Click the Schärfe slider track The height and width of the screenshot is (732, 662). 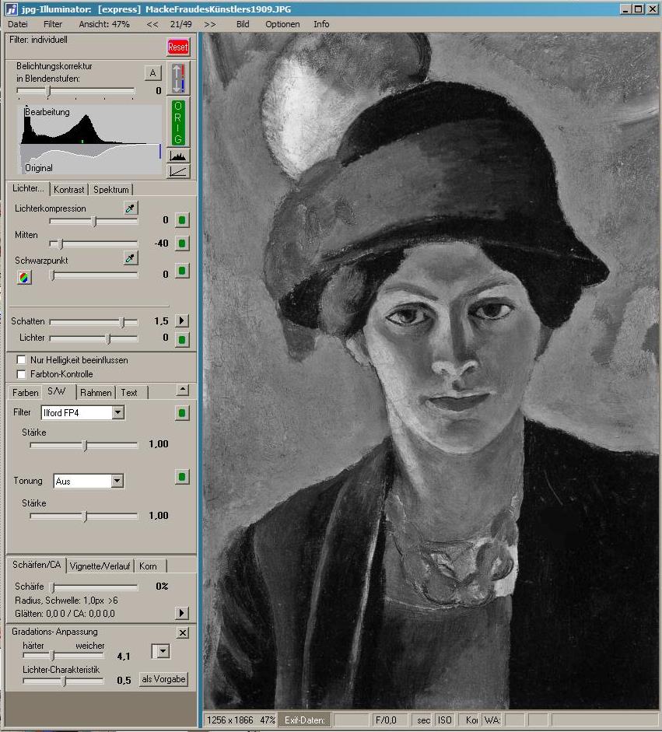(x=93, y=587)
